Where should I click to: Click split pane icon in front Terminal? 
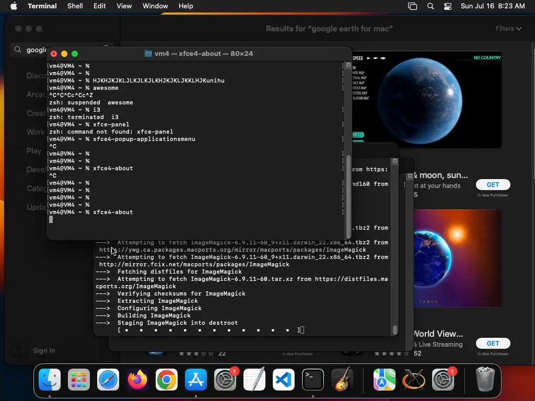[348, 65]
